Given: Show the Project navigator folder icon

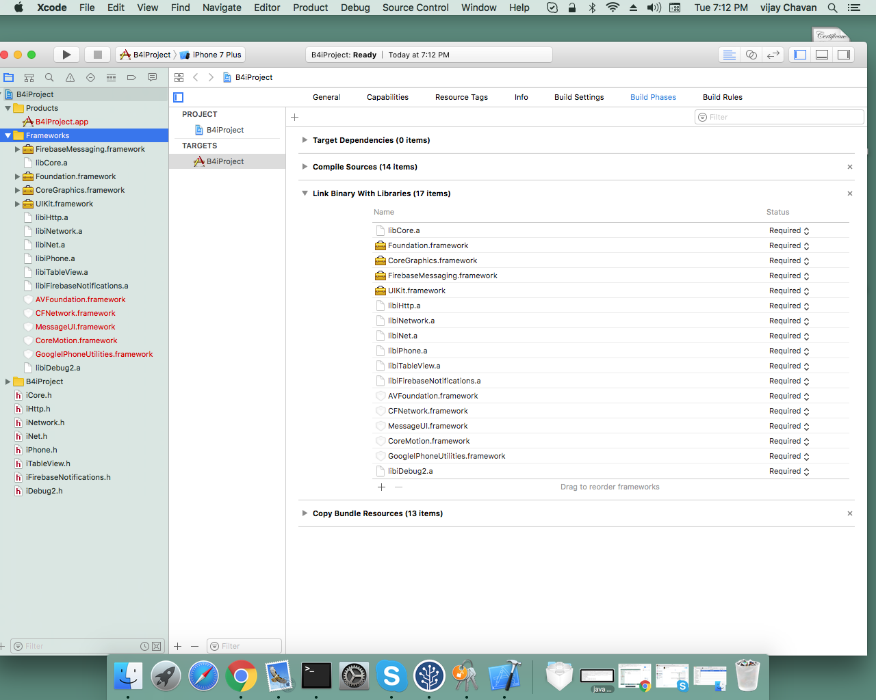Looking at the screenshot, I should click(x=9, y=77).
